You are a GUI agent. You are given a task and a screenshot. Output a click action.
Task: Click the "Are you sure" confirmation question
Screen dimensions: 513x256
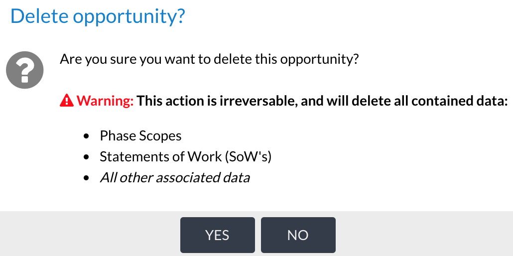[x=209, y=59]
